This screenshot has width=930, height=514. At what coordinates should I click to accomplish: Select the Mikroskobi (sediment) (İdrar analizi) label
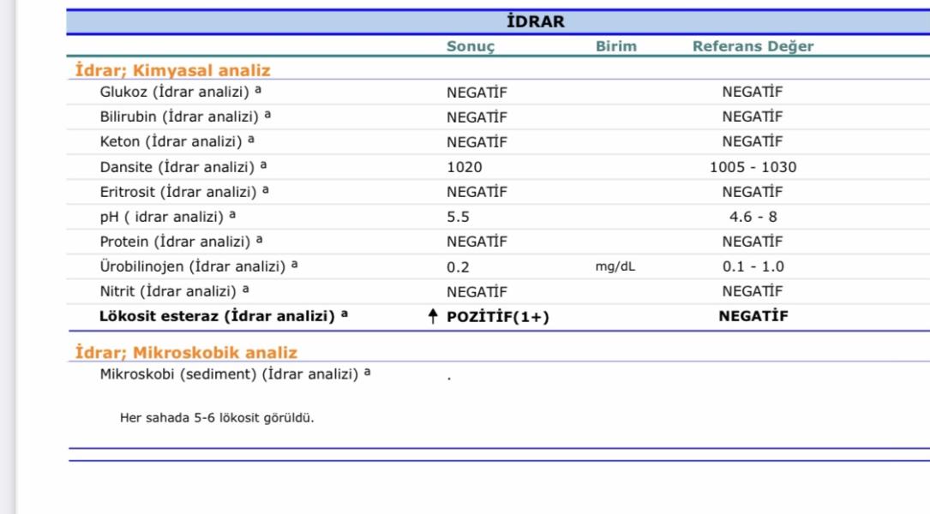235,374
